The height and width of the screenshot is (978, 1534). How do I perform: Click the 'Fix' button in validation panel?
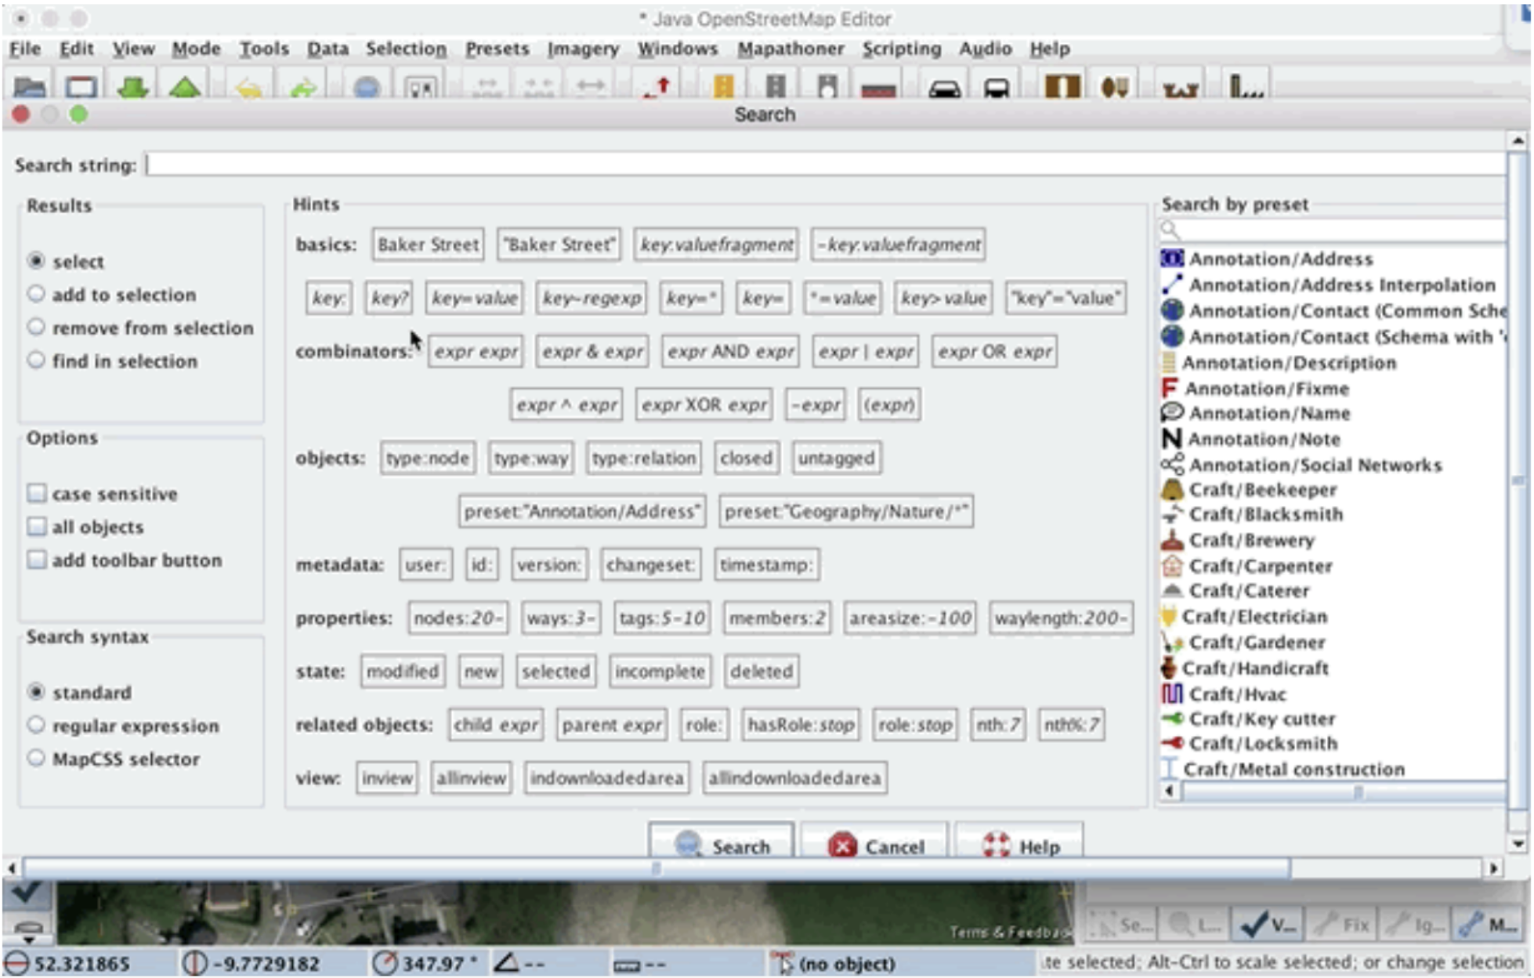tap(1342, 925)
